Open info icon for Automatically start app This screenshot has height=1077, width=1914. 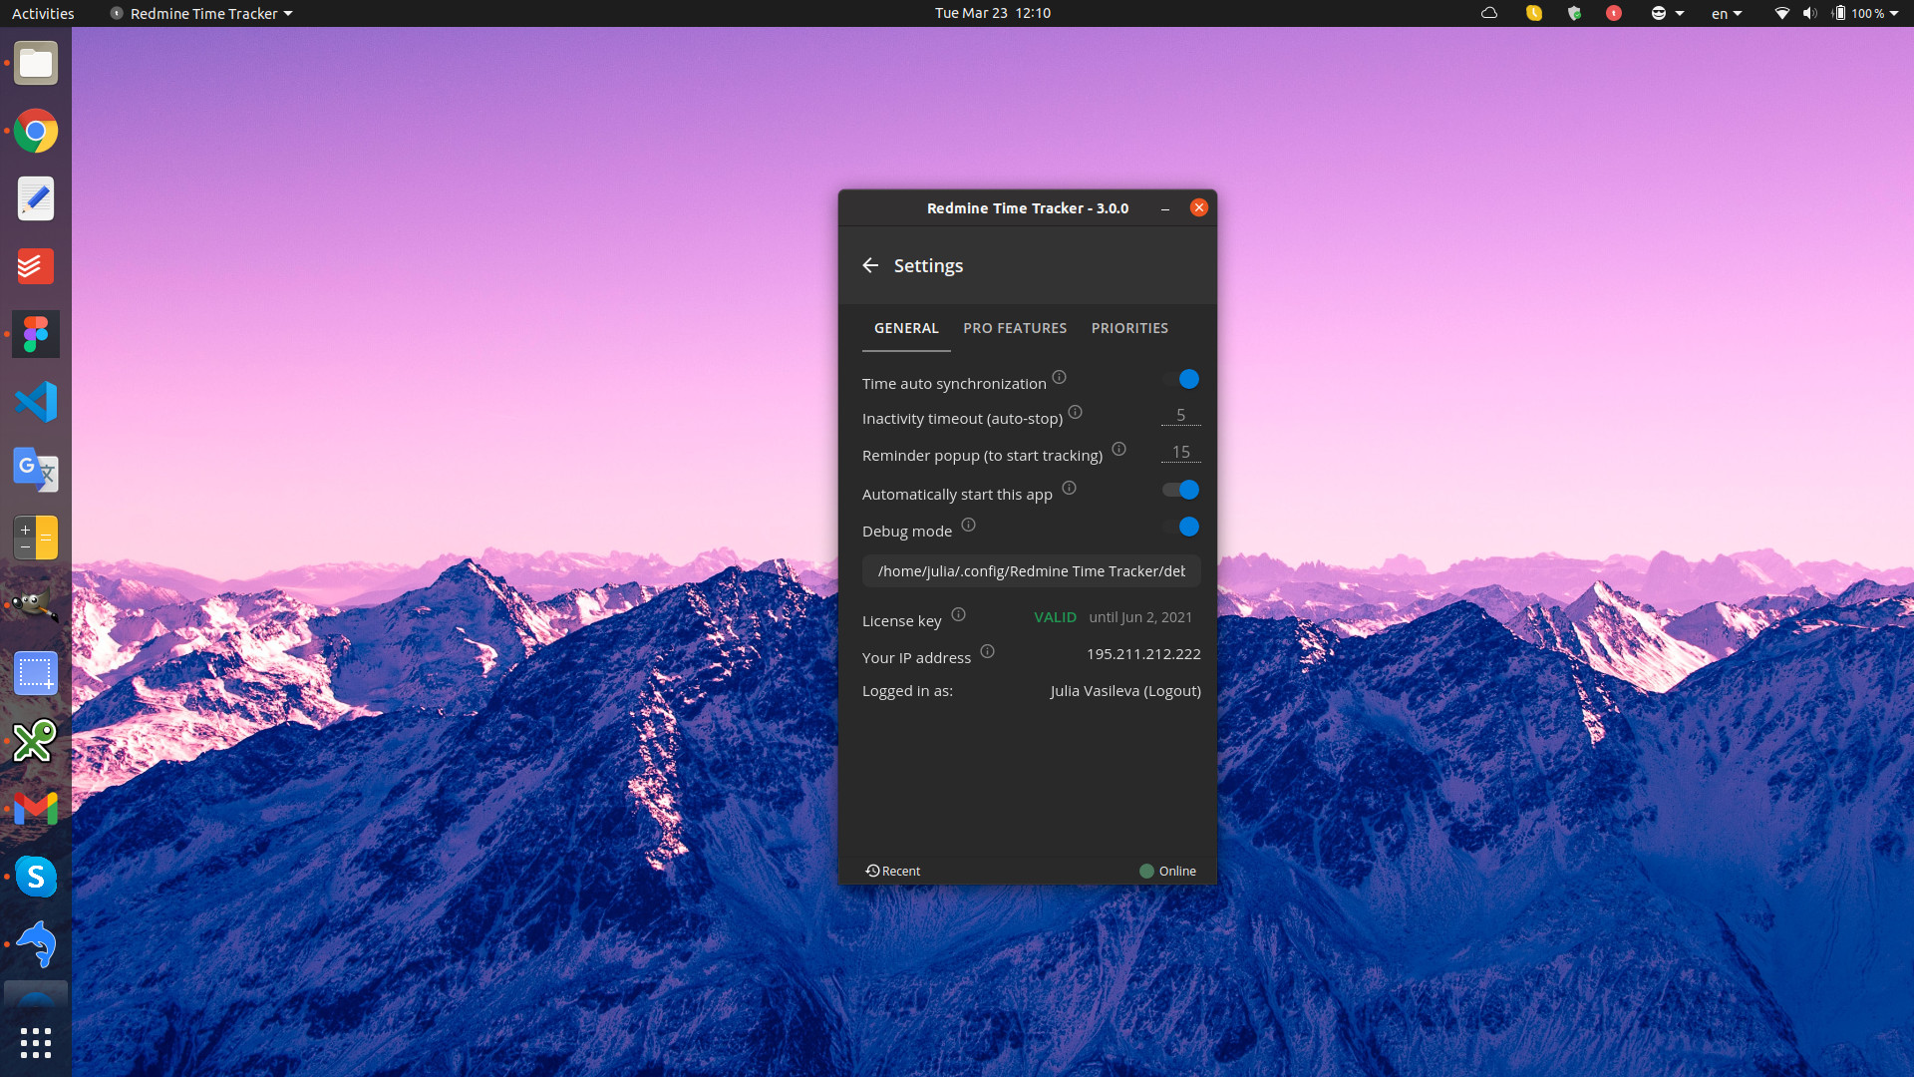(x=1070, y=488)
